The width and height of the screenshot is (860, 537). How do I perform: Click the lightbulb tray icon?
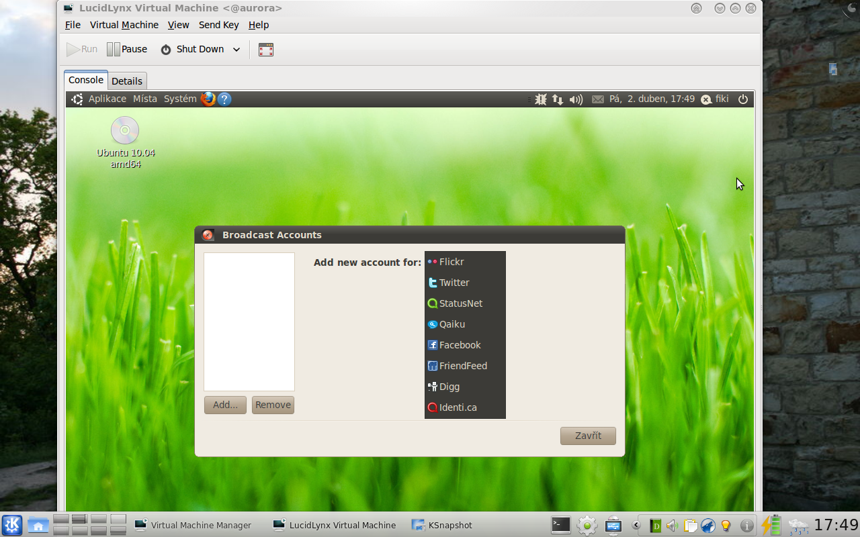(726, 526)
